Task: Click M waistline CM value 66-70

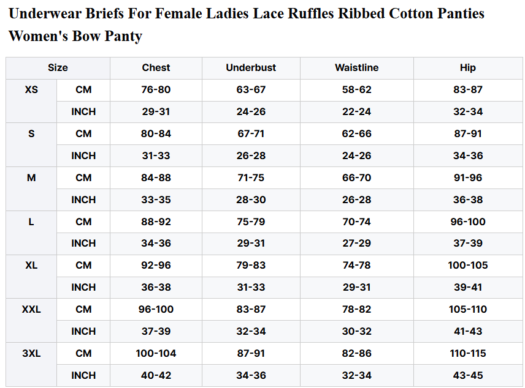Action: click(356, 178)
